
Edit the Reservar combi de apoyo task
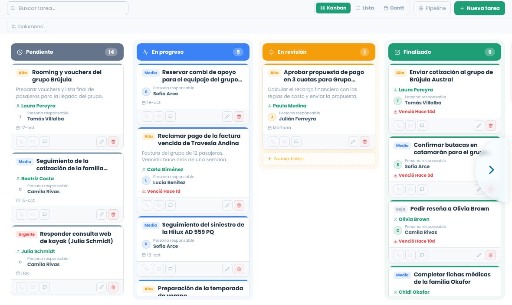point(227,117)
